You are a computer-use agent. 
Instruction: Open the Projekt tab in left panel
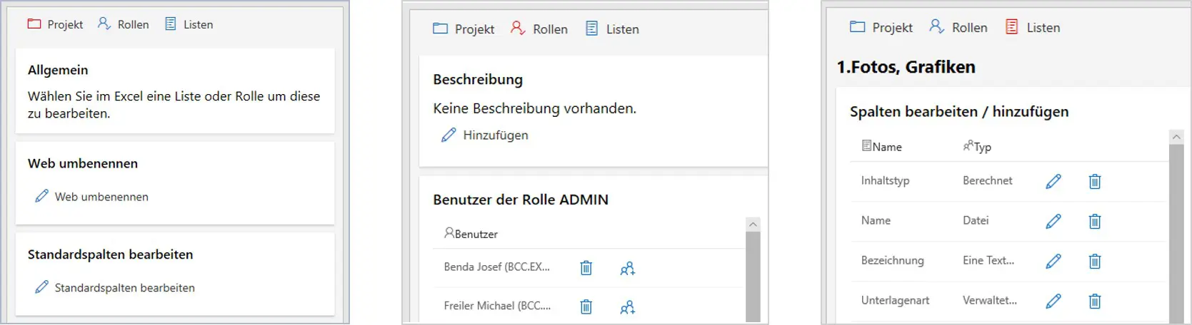[x=55, y=24]
